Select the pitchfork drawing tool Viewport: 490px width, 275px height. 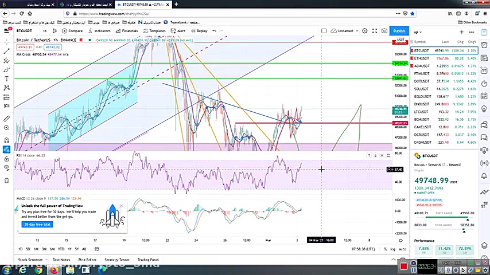tap(6, 61)
